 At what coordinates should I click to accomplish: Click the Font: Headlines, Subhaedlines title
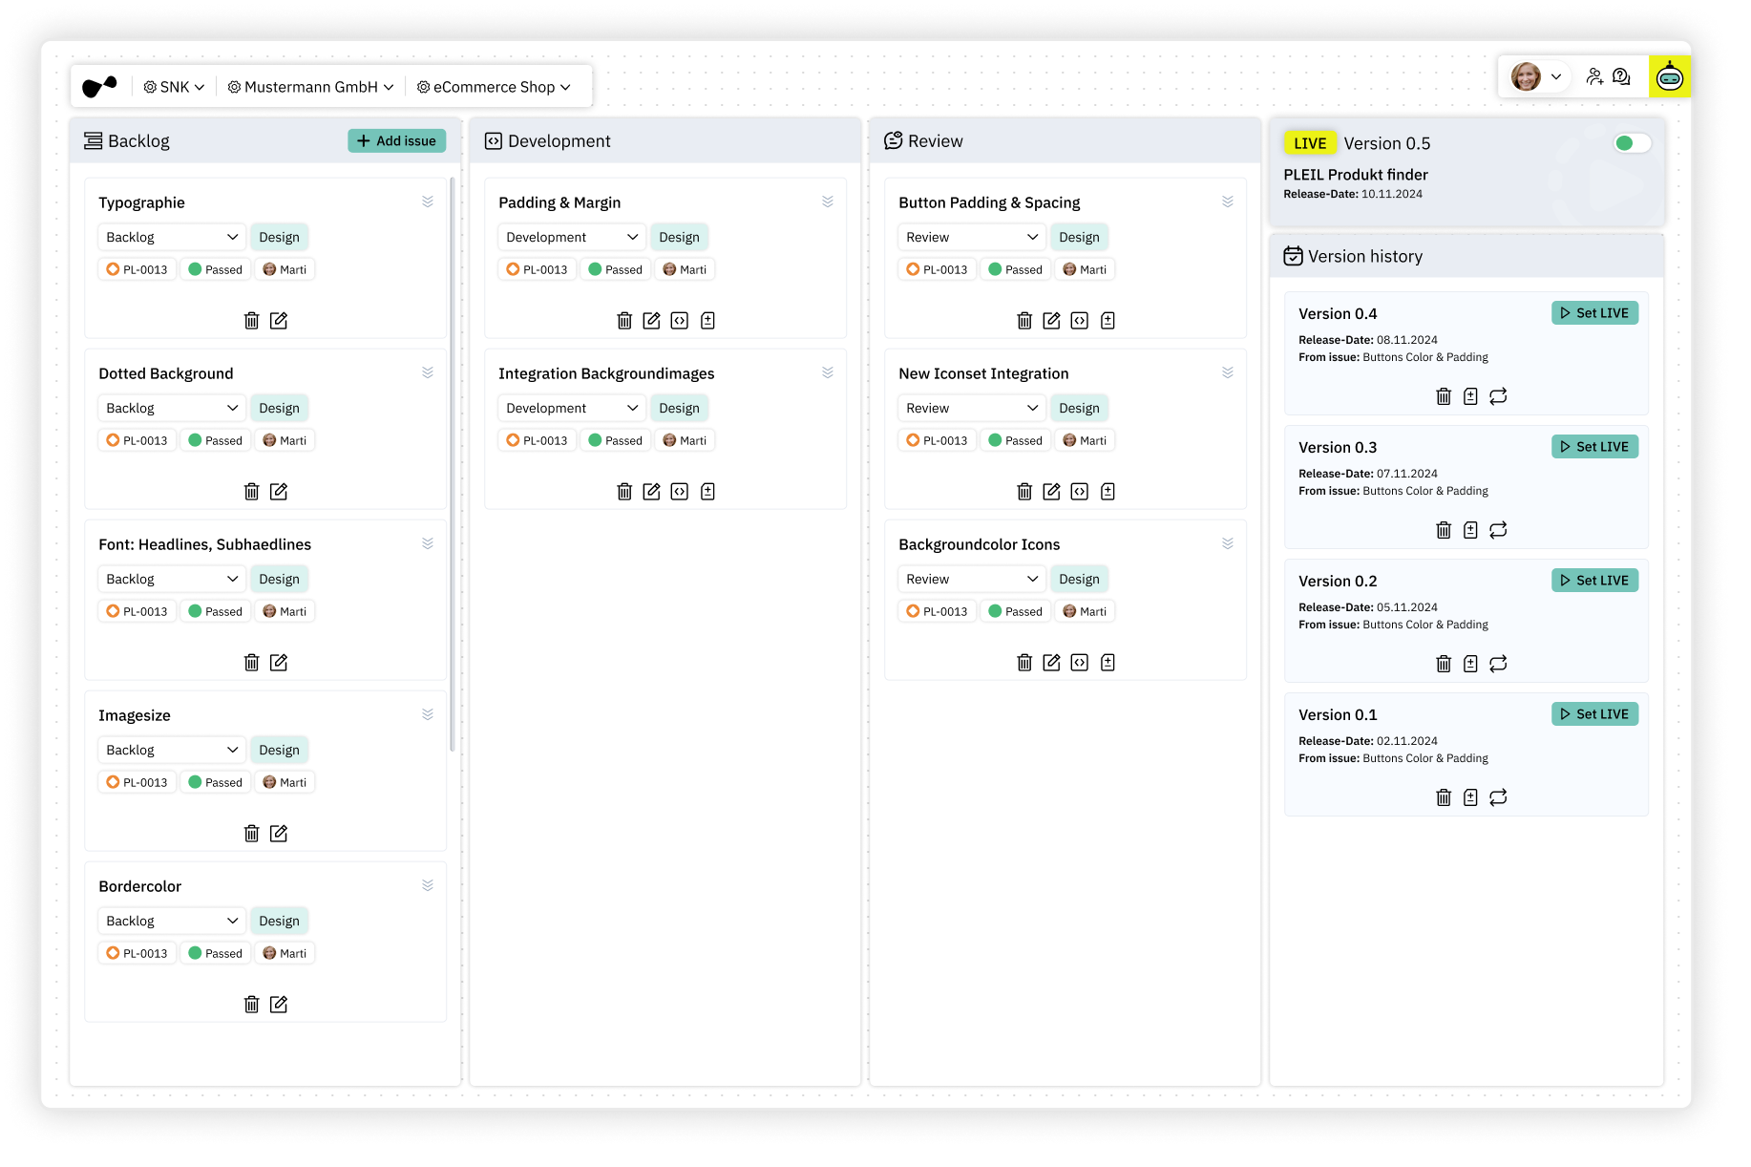click(204, 544)
